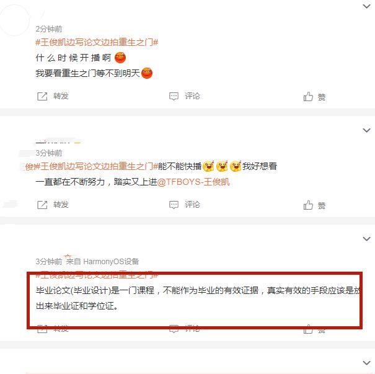This screenshot has width=375, height=374.
Task: Click comment icon on first post
Action: pyautogui.click(x=174, y=96)
